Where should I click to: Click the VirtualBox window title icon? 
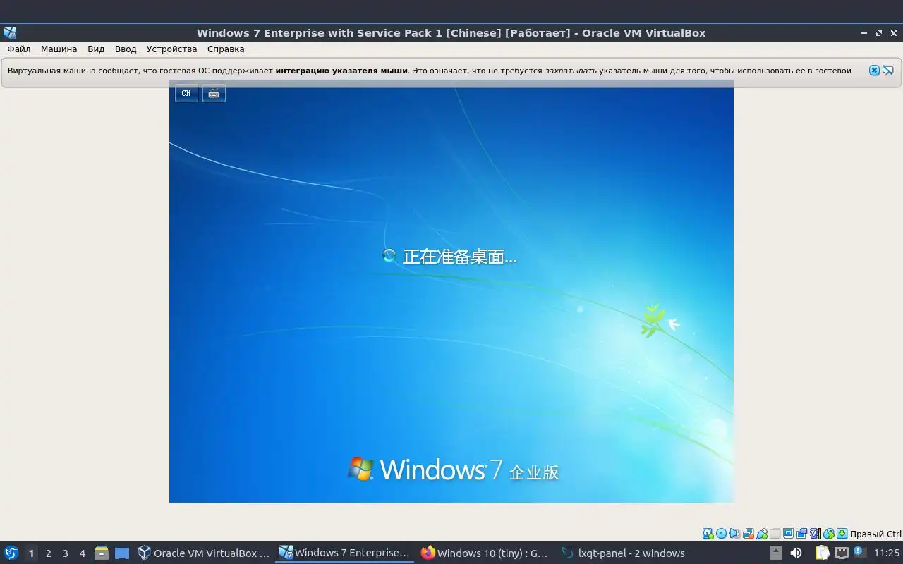point(9,32)
